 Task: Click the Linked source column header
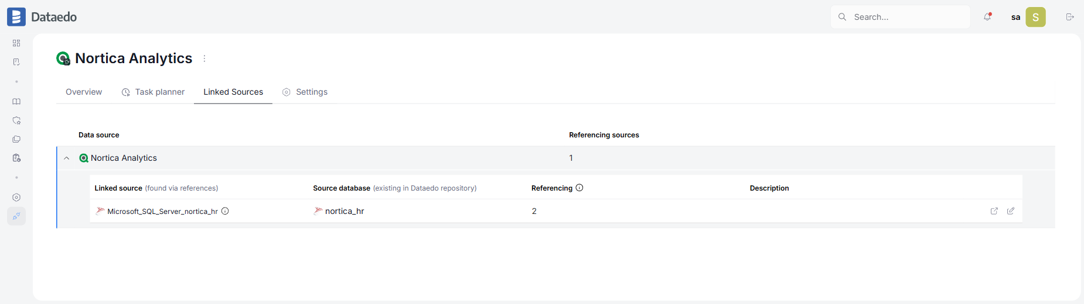pos(118,188)
